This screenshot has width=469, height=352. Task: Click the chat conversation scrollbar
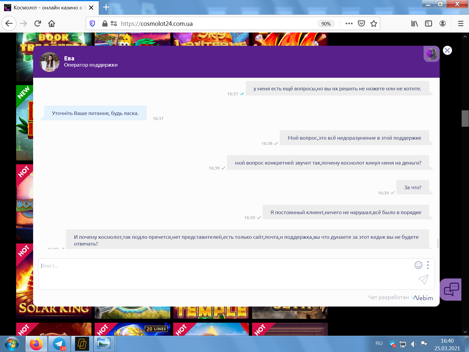point(438,243)
